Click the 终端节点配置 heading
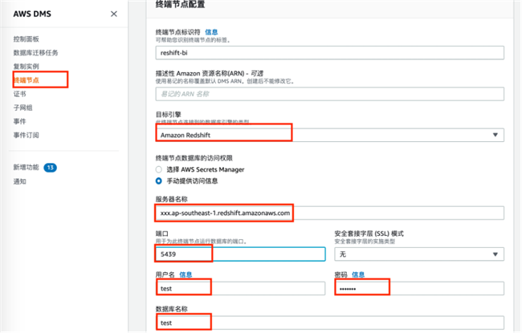 tap(180, 4)
